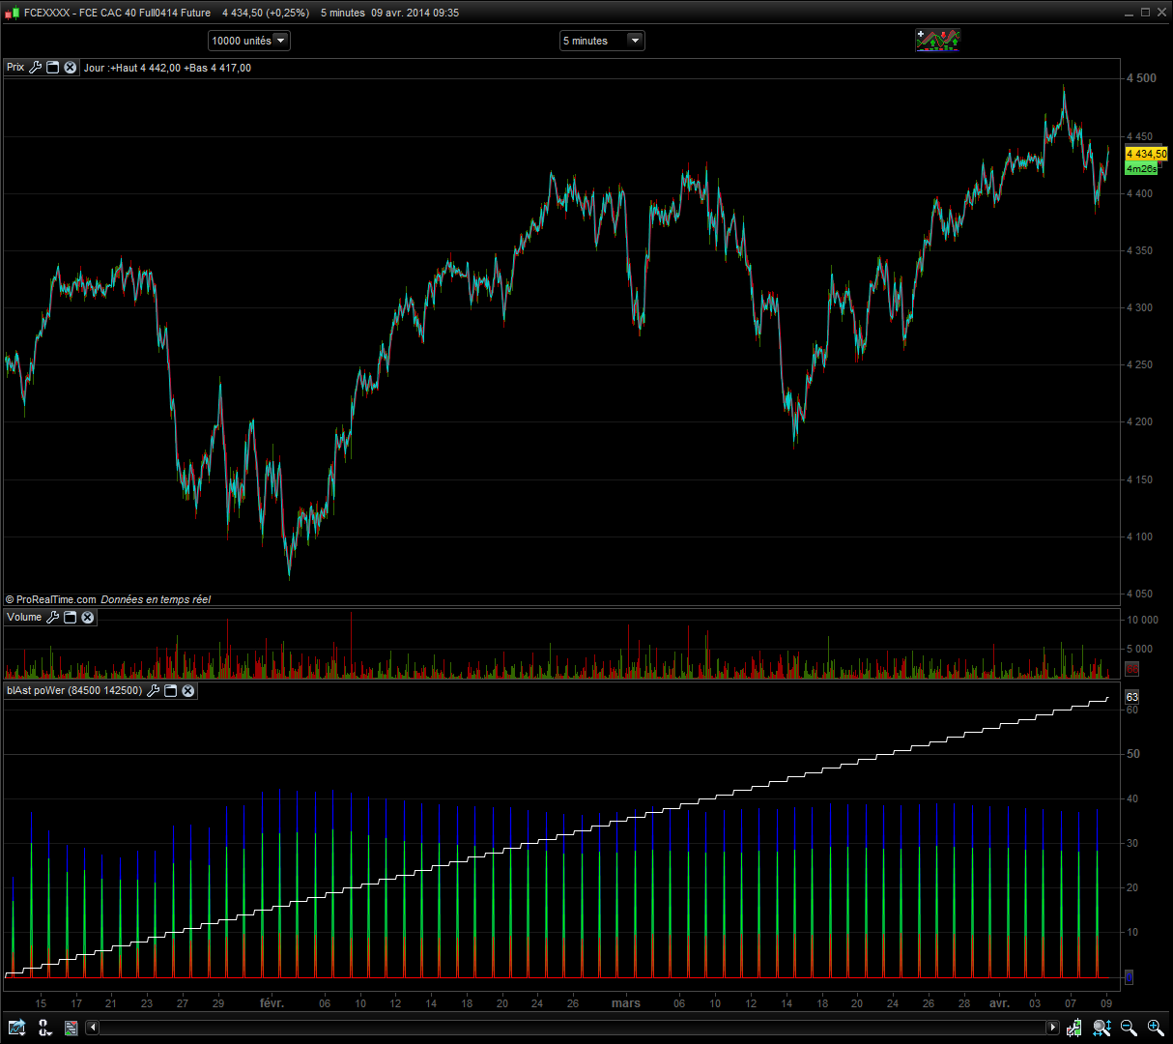This screenshot has height=1044, width=1173.
Task: Click the yellow 4 434,50 price label
Action: [1146, 154]
